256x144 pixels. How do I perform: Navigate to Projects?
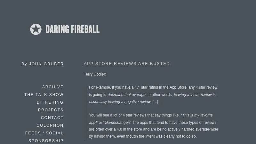click(51, 110)
